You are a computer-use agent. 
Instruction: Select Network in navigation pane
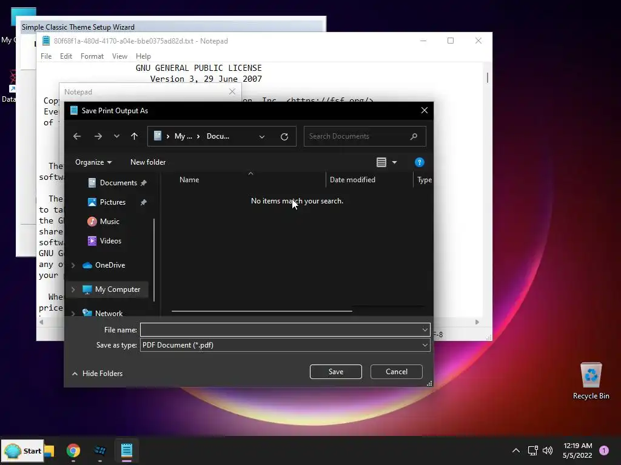[x=109, y=313]
